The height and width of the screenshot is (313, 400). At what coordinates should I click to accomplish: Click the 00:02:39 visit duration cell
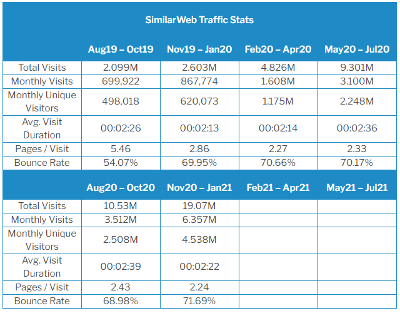tap(121, 267)
